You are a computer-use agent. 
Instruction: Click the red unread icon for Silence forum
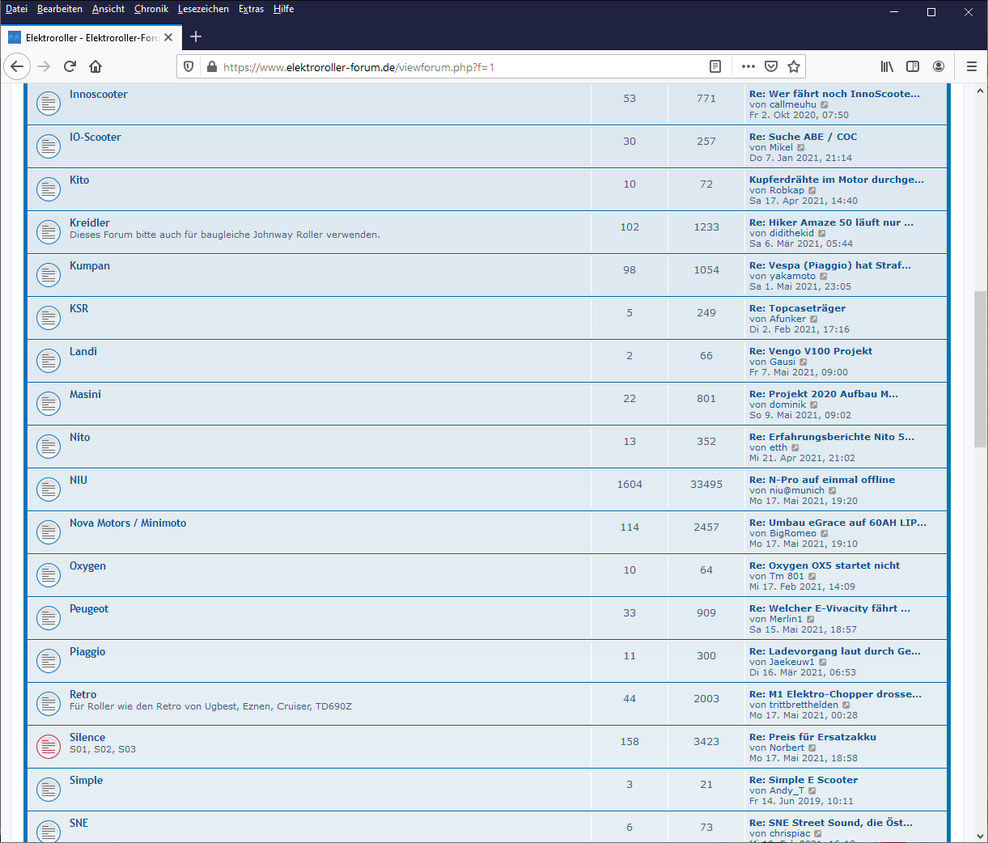[49, 747]
